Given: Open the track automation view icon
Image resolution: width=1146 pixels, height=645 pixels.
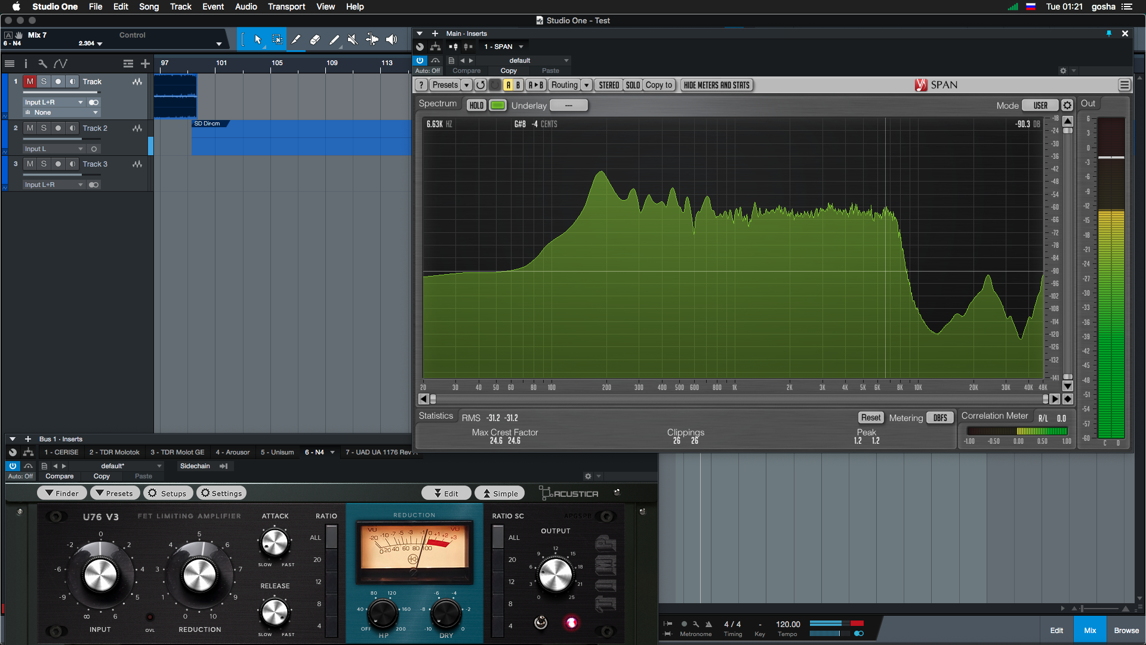Looking at the screenshot, I should click(x=60, y=63).
